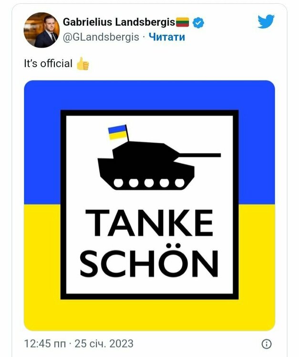Click the date 25 січ. 2023
The width and height of the screenshot is (299, 357).
pyautogui.click(x=103, y=343)
